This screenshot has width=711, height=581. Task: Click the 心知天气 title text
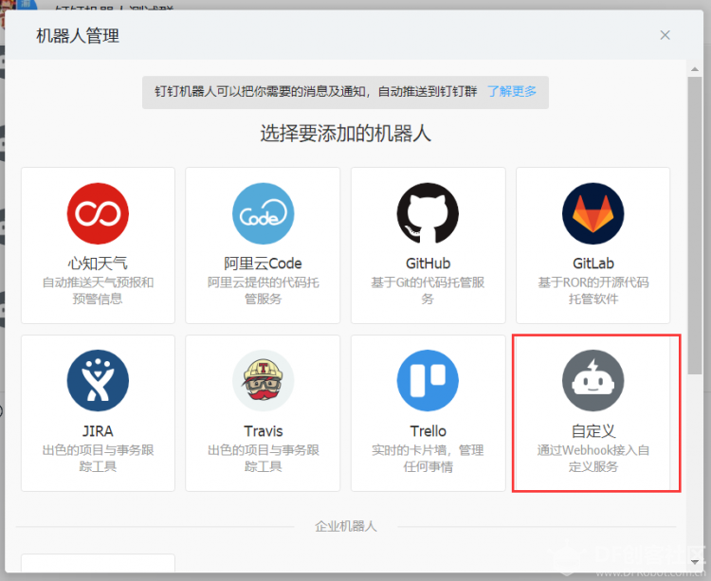point(98,263)
